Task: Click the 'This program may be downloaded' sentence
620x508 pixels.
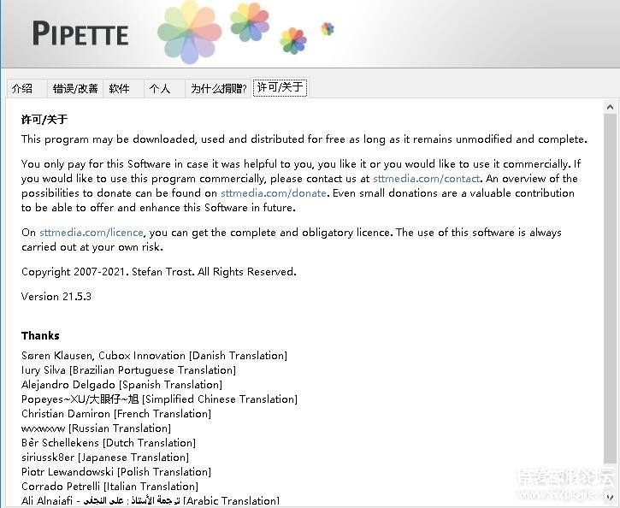Action: tap(304, 139)
